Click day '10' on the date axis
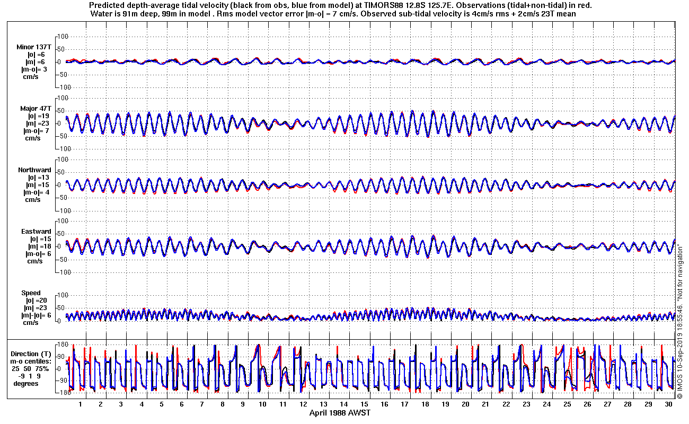This screenshot has height=424, width=689. pos(263,404)
